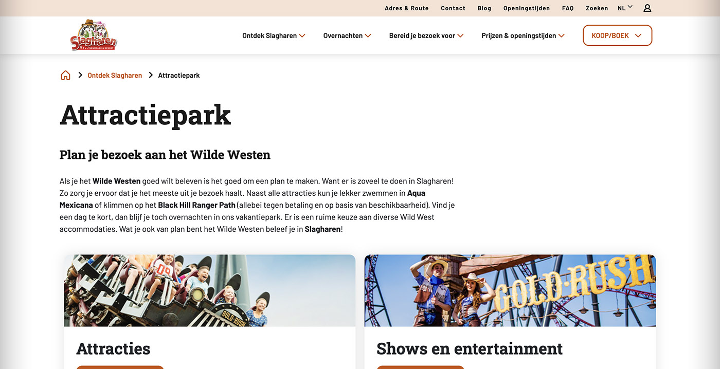
Task: Open Adres & Route link
Action: point(407,8)
